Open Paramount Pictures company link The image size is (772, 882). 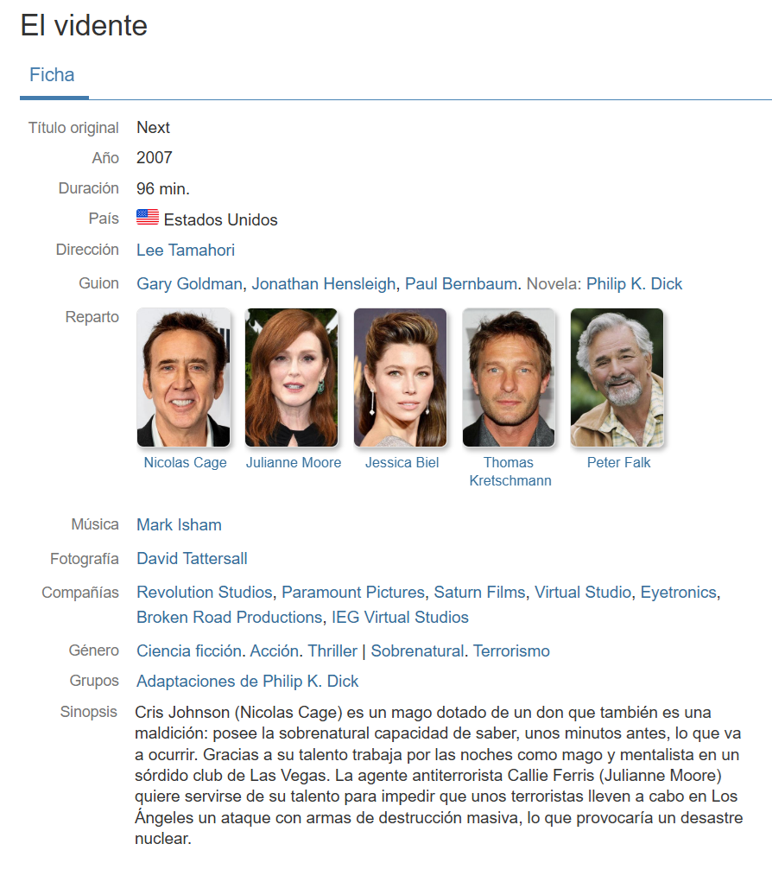pos(353,593)
